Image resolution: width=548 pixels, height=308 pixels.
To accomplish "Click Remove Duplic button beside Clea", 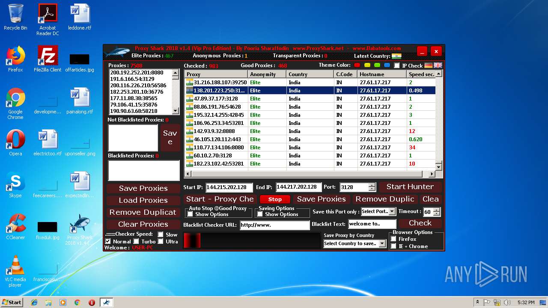I will [x=385, y=199].
